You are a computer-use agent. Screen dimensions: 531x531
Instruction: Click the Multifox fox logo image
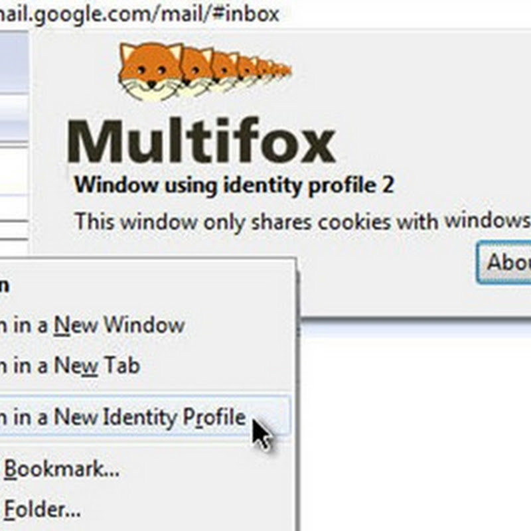click(x=205, y=72)
